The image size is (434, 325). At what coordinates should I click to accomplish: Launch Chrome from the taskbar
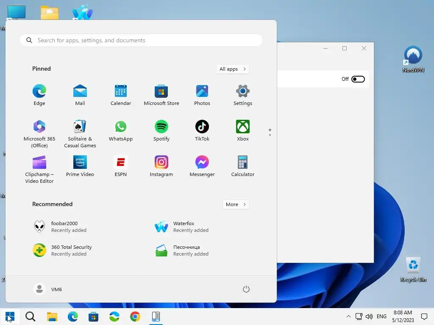[x=135, y=317]
